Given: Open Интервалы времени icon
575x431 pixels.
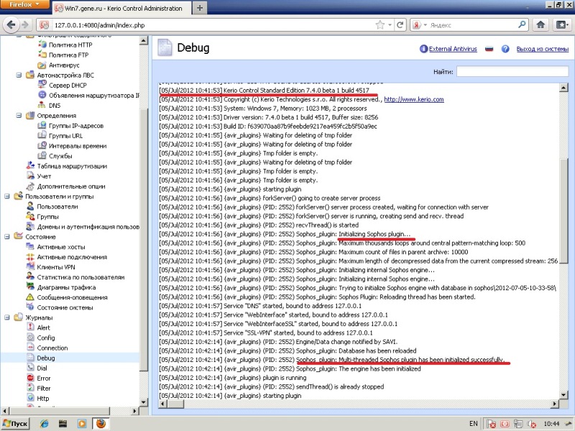Looking at the screenshot, I should 42,146.
